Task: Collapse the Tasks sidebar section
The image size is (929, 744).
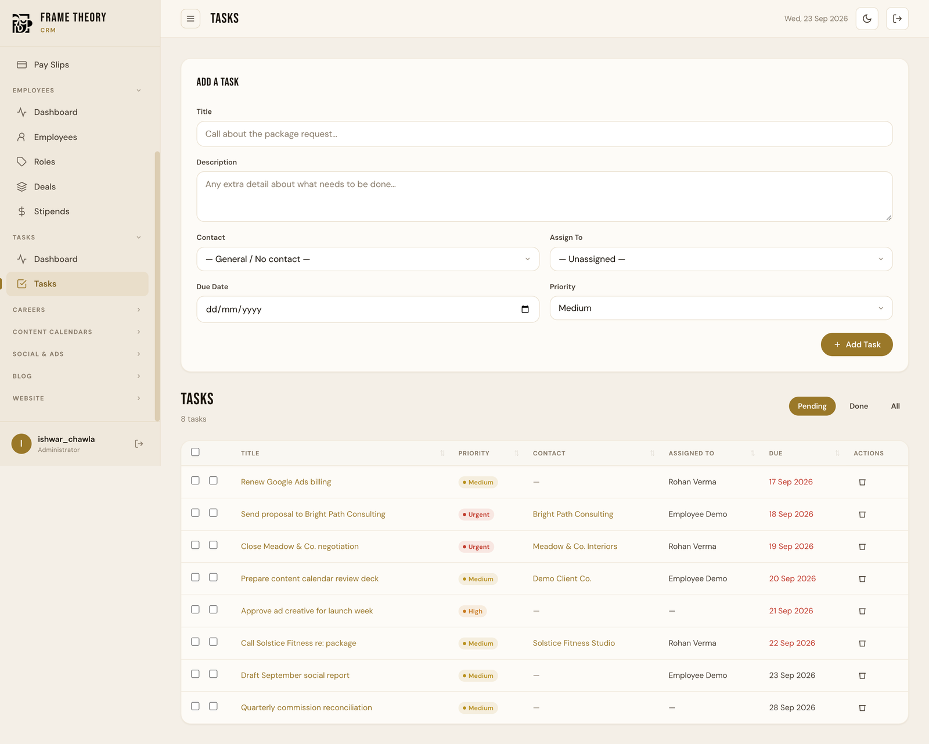Action: [x=77, y=238]
